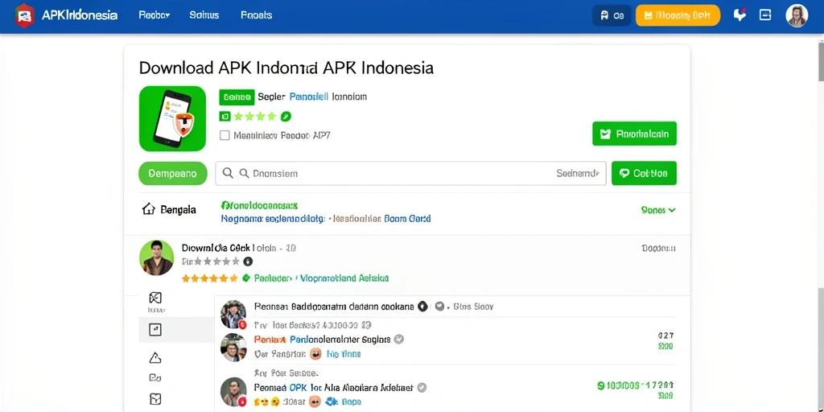Focus the "Dnomsiem" search field
Image resolution: width=824 pixels, height=412 pixels.
[x=410, y=174]
